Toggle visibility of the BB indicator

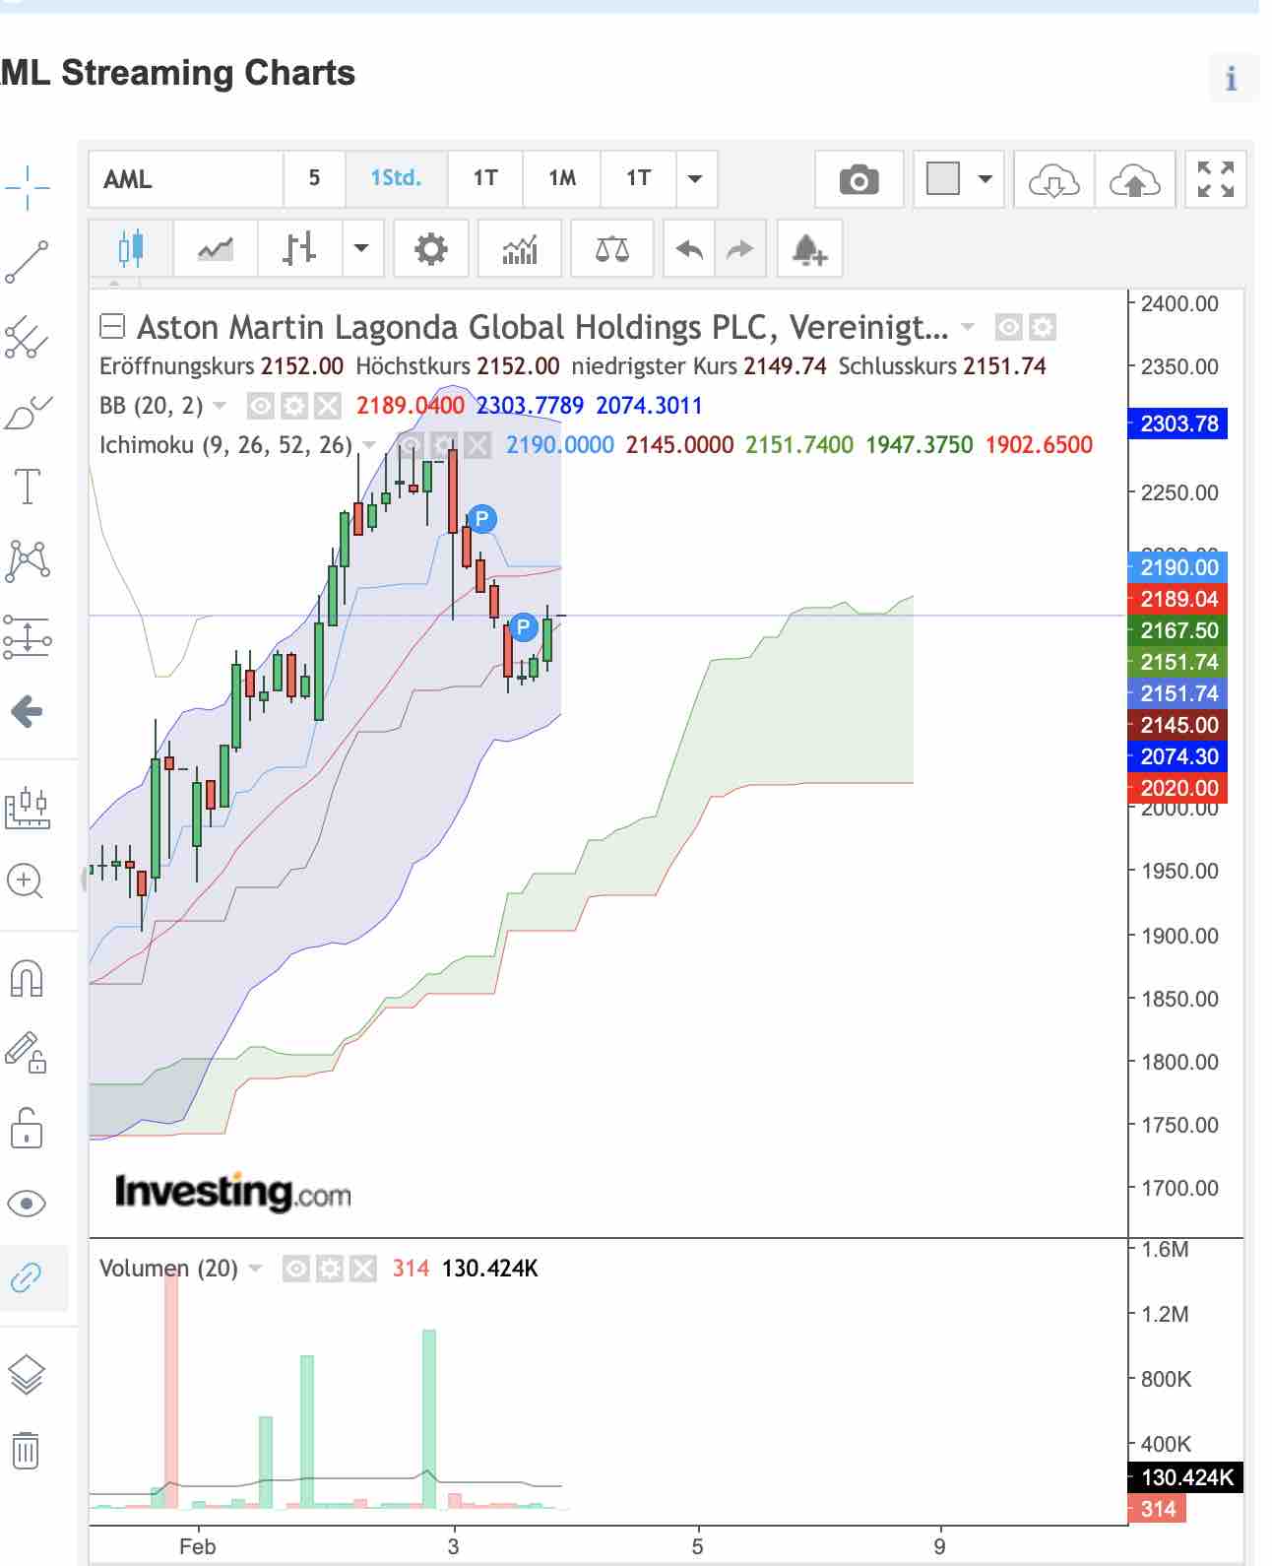pos(260,405)
